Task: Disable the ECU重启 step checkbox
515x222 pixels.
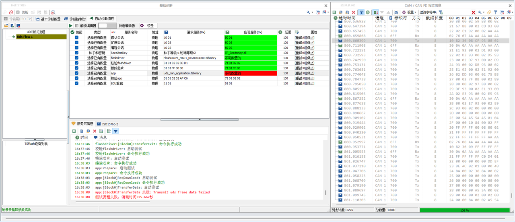Action: [76, 83]
